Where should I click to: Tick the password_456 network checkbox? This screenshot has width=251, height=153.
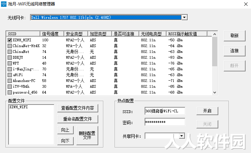10,92
